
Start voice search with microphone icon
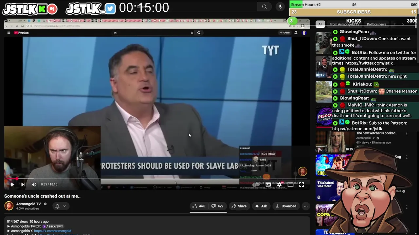pos(280,7)
